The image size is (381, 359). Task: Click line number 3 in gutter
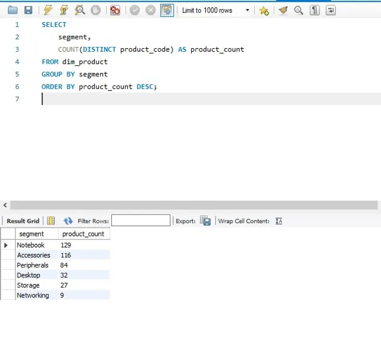(17, 49)
